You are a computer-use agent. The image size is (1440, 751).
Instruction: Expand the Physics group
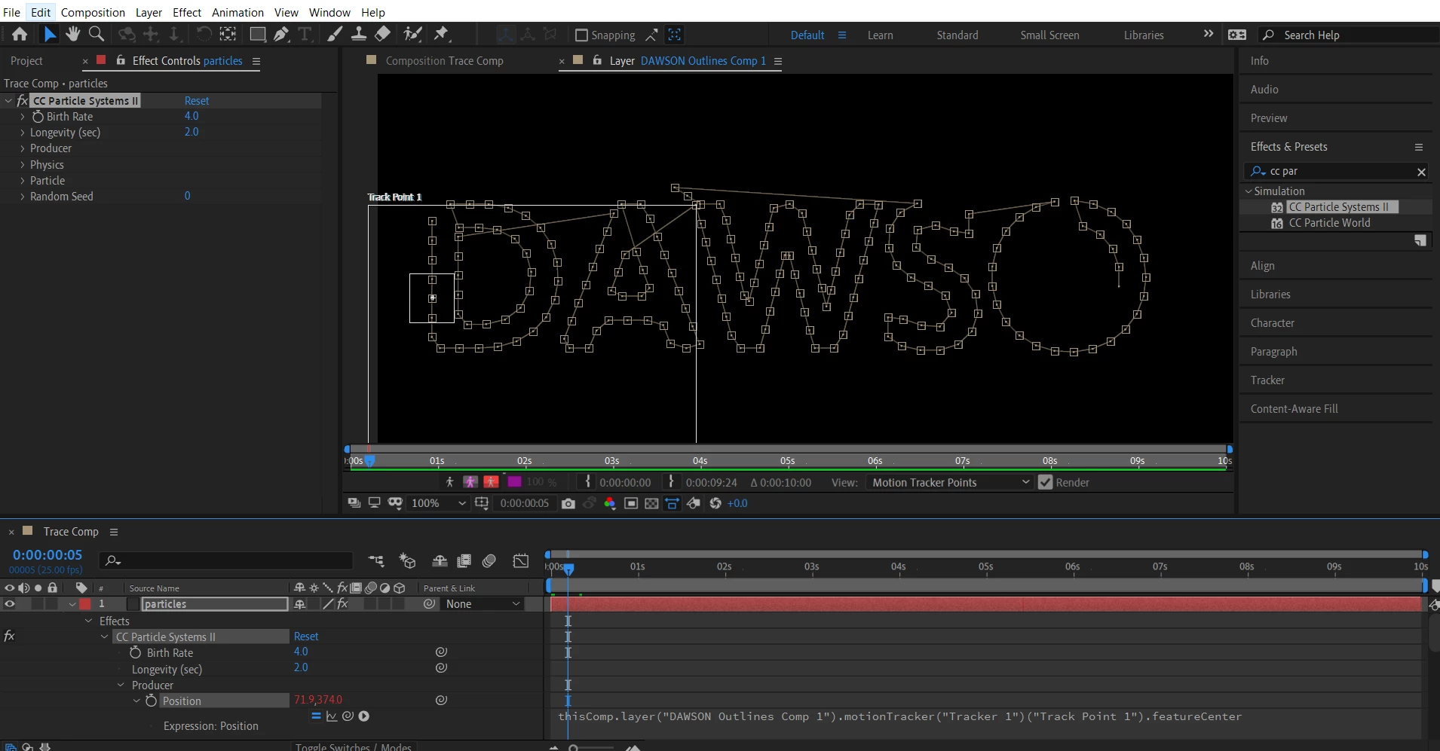click(x=23, y=164)
